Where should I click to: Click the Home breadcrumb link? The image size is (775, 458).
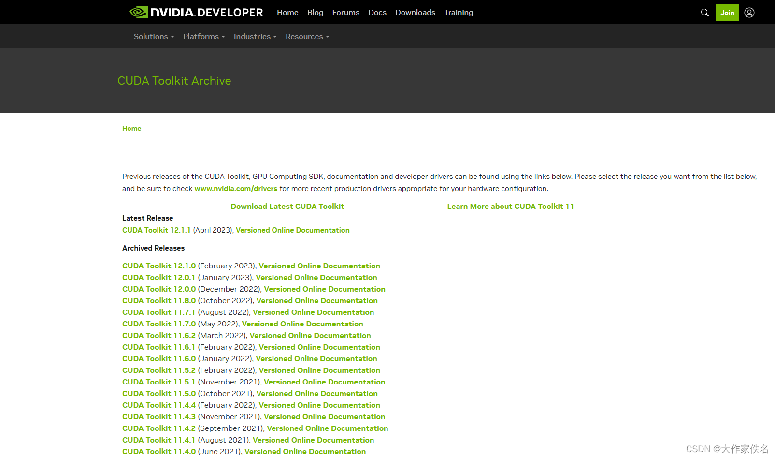[131, 128]
